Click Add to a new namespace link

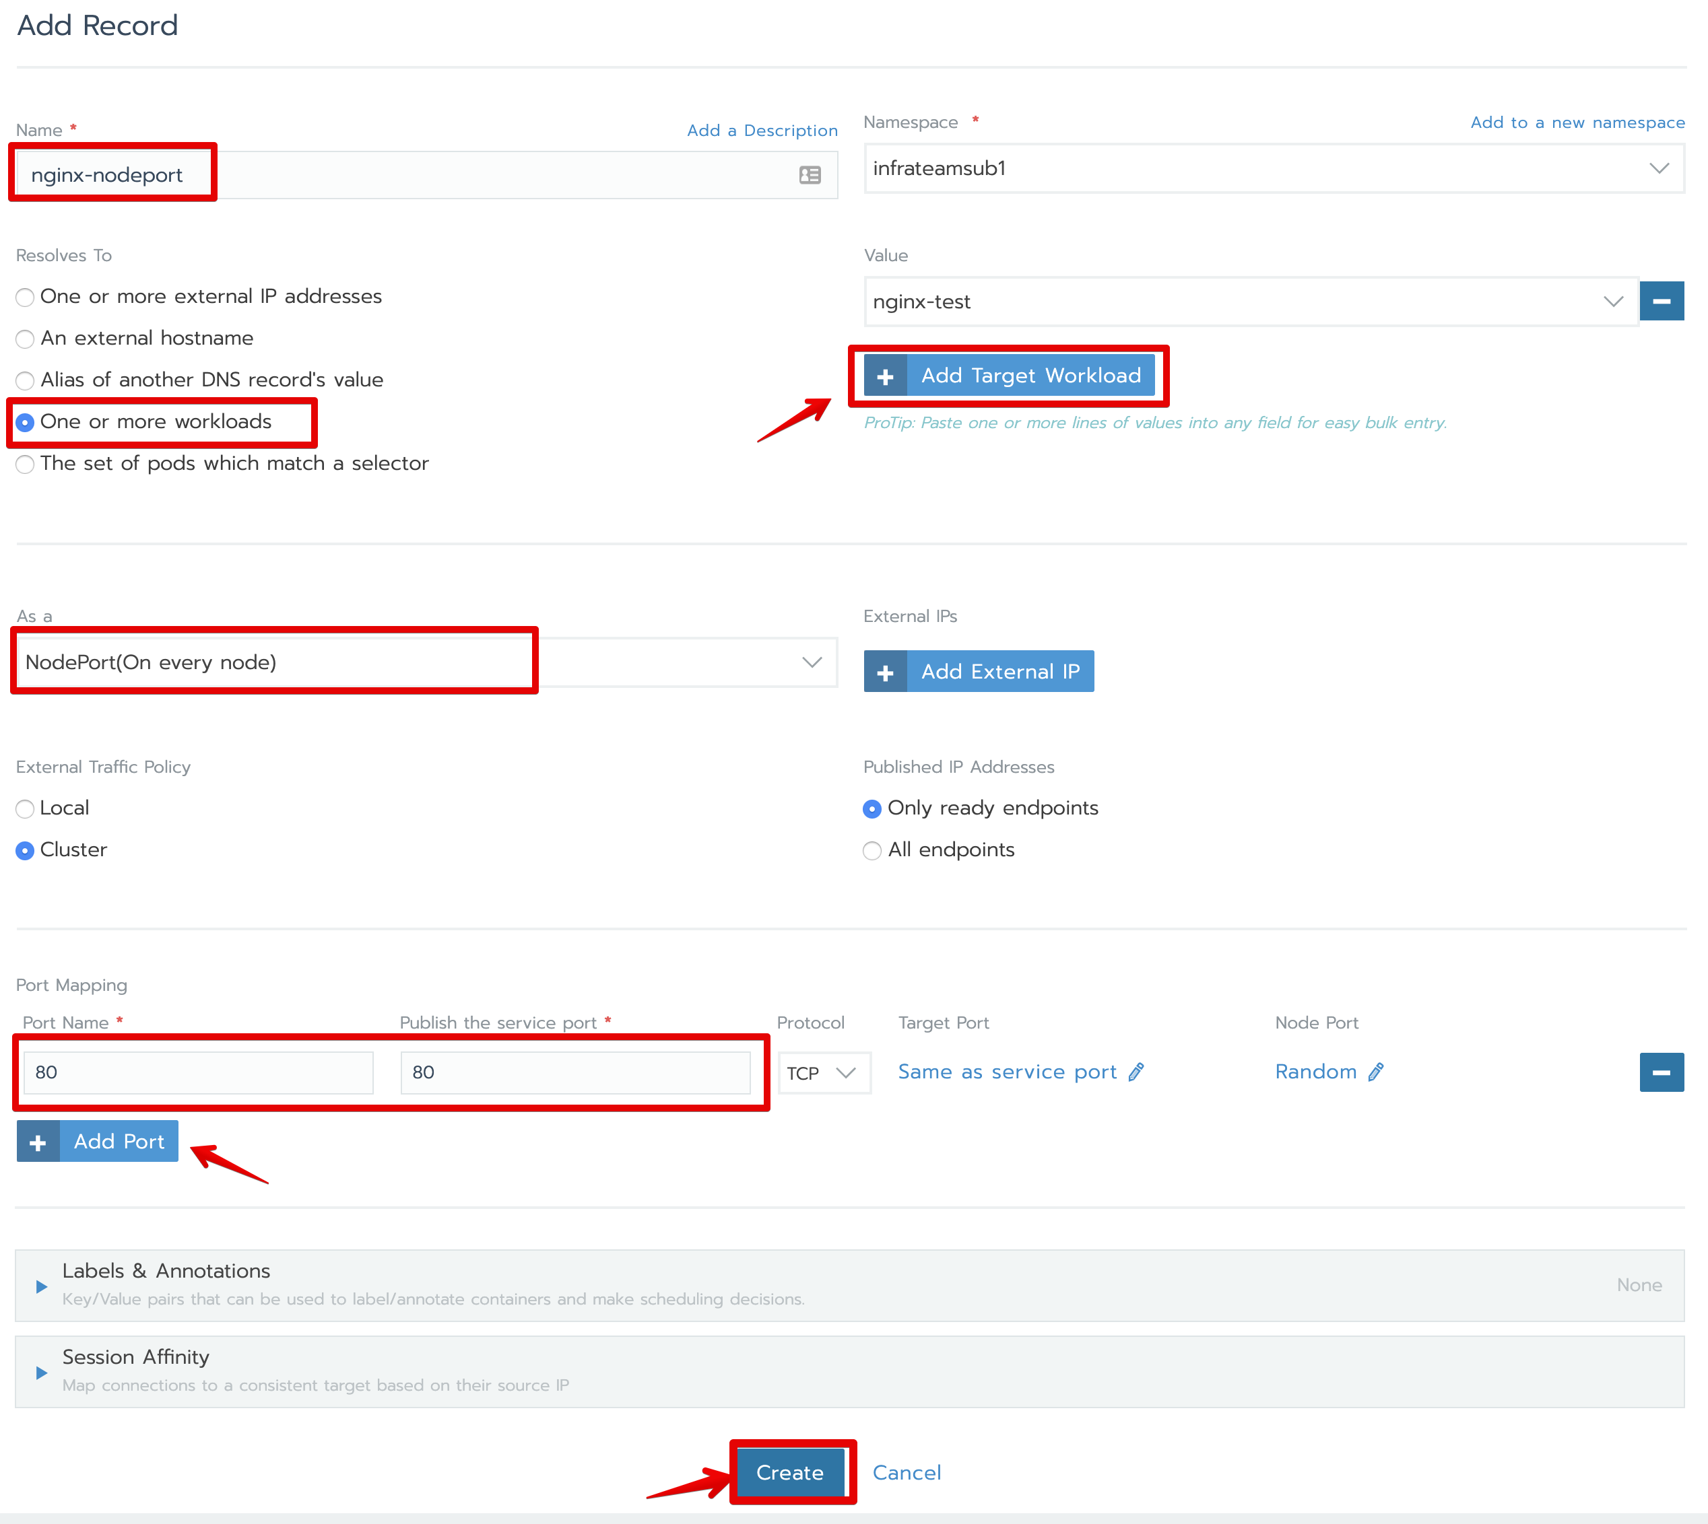pyautogui.click(x=1577, y=123)
